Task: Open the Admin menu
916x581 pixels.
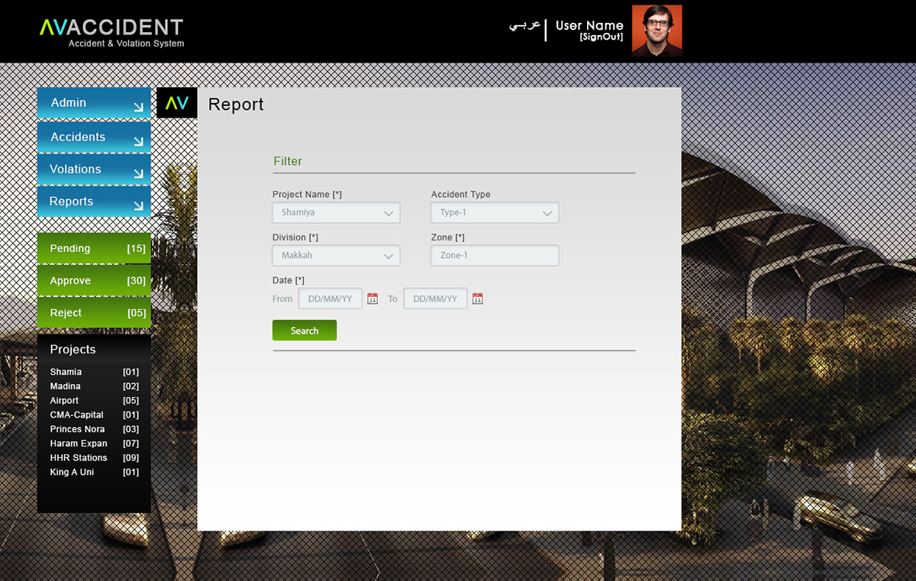Action: tap(93, 103)
